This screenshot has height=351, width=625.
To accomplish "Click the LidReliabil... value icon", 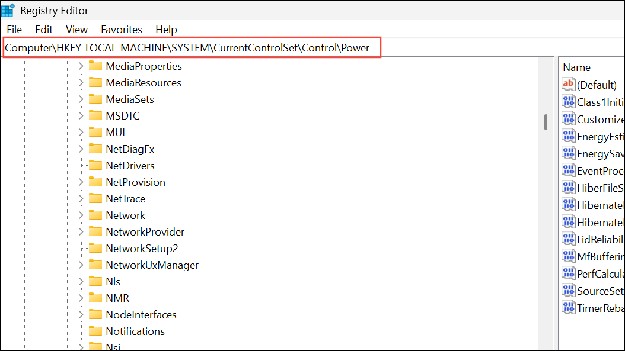I will (569, 239).
